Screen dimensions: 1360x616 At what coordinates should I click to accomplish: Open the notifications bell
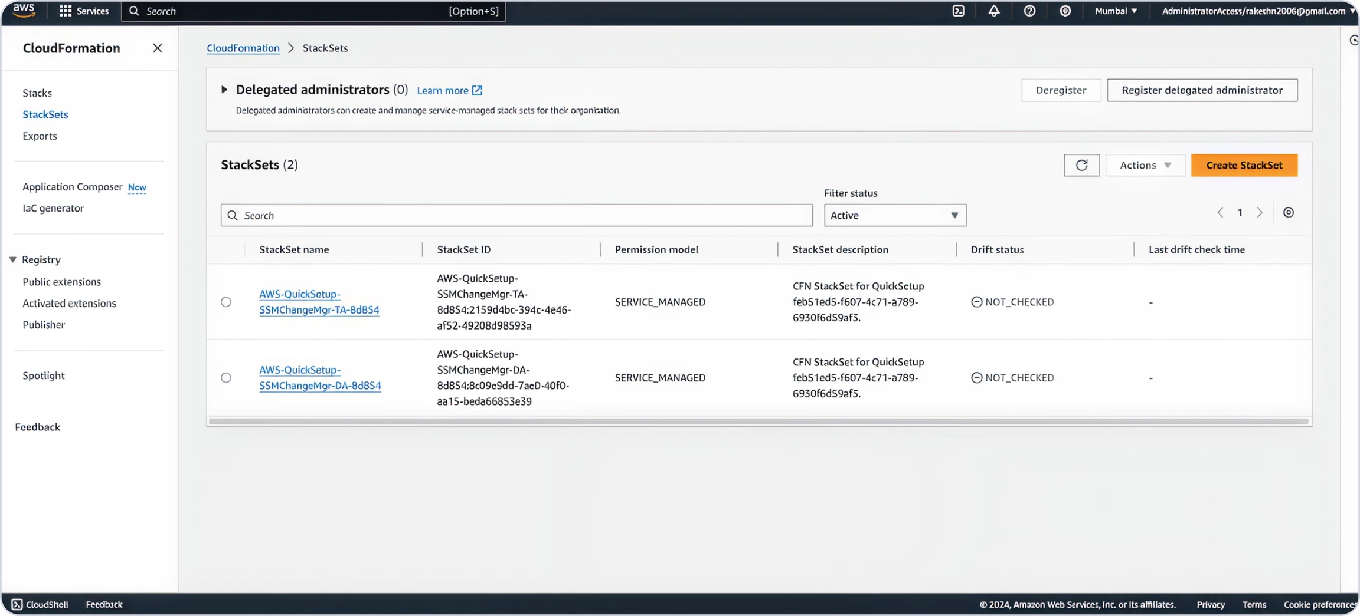coord(994,11)
